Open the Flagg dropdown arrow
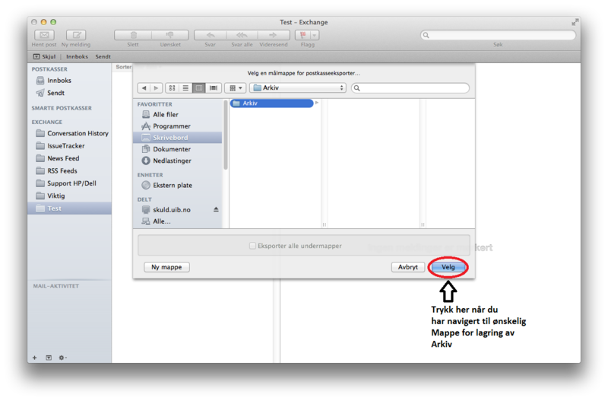 coord(315,35)
